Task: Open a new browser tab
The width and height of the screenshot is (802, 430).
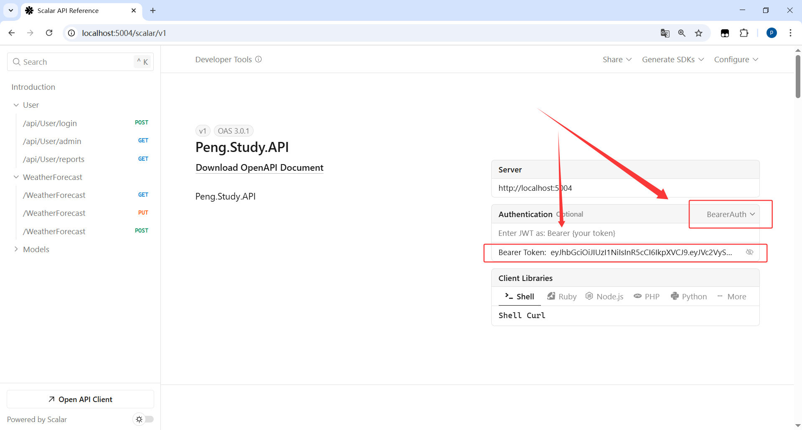Action: [x=153, y=10]
